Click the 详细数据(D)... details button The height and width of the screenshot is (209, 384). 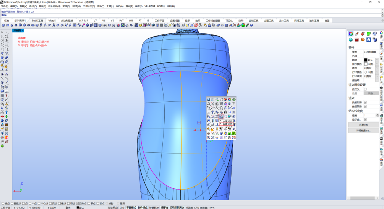(x=363, y=131)
